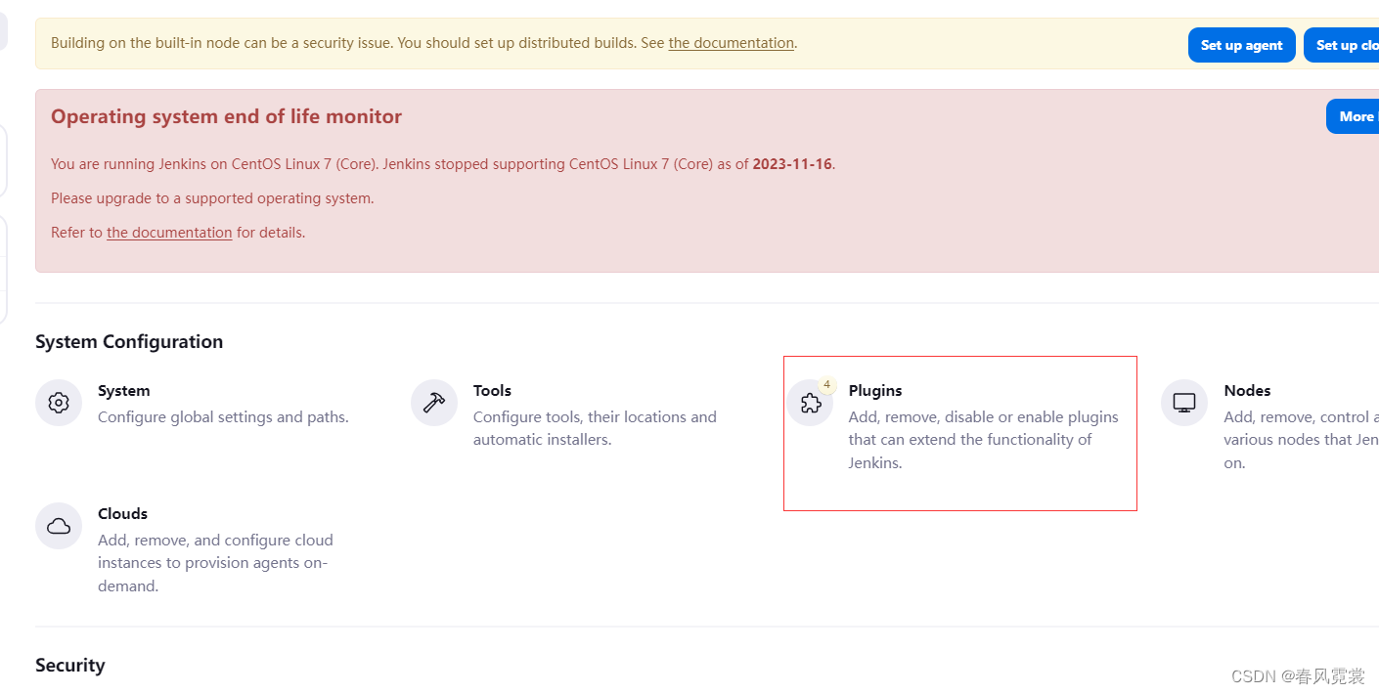Viewport: 1379px width, 694px height.
Task: Click the 'Configure global settings and paths.' text
Action: [x=223, y=417]
